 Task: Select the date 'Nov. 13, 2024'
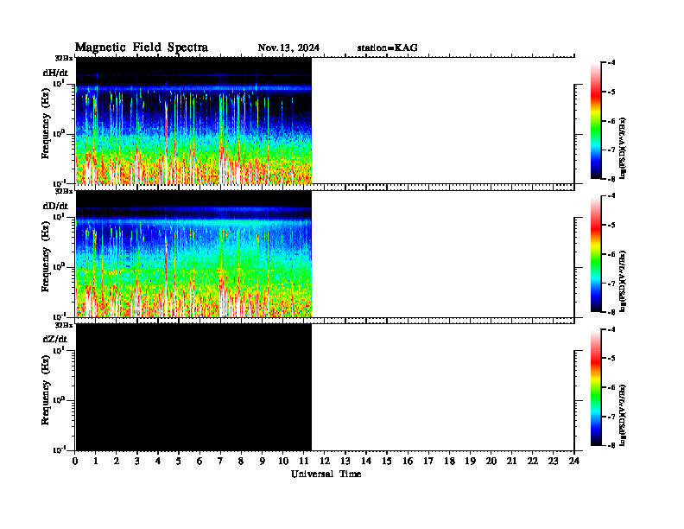pos(288,48)
